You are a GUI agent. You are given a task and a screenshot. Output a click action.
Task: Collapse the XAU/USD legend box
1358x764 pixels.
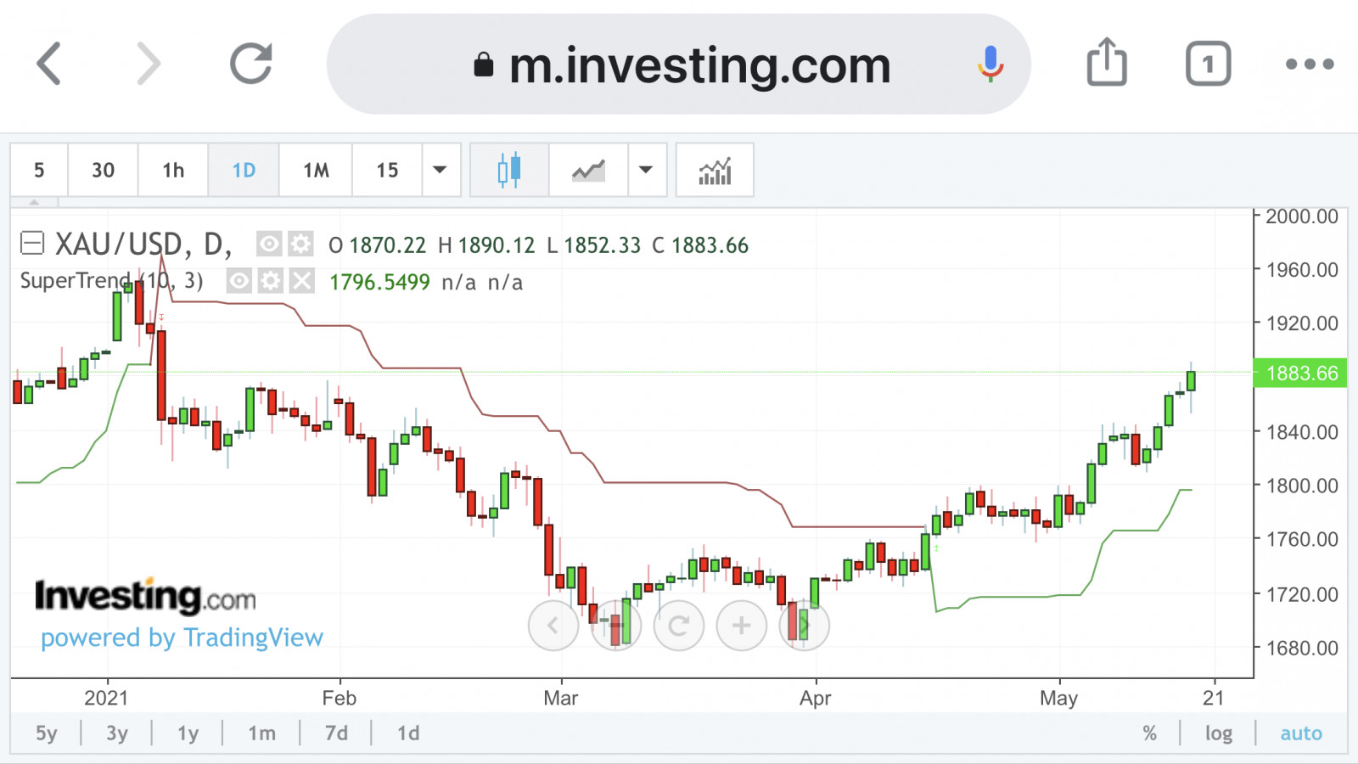coord(32,244)
